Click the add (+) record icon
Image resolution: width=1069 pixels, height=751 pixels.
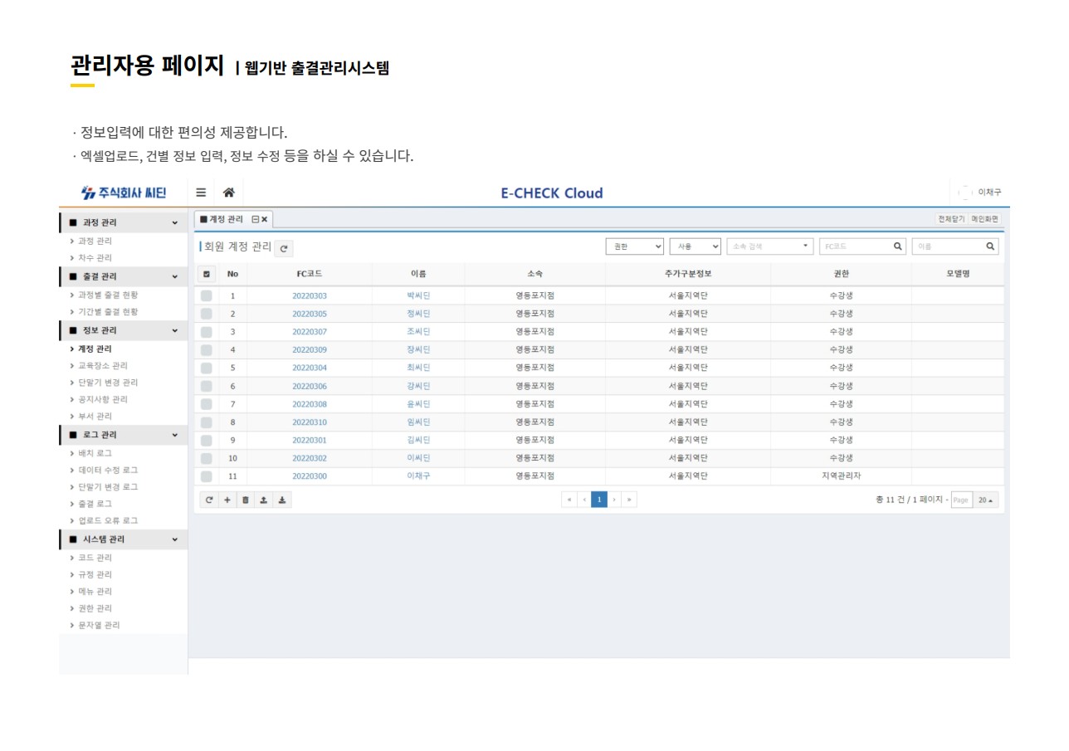point(227,500)
